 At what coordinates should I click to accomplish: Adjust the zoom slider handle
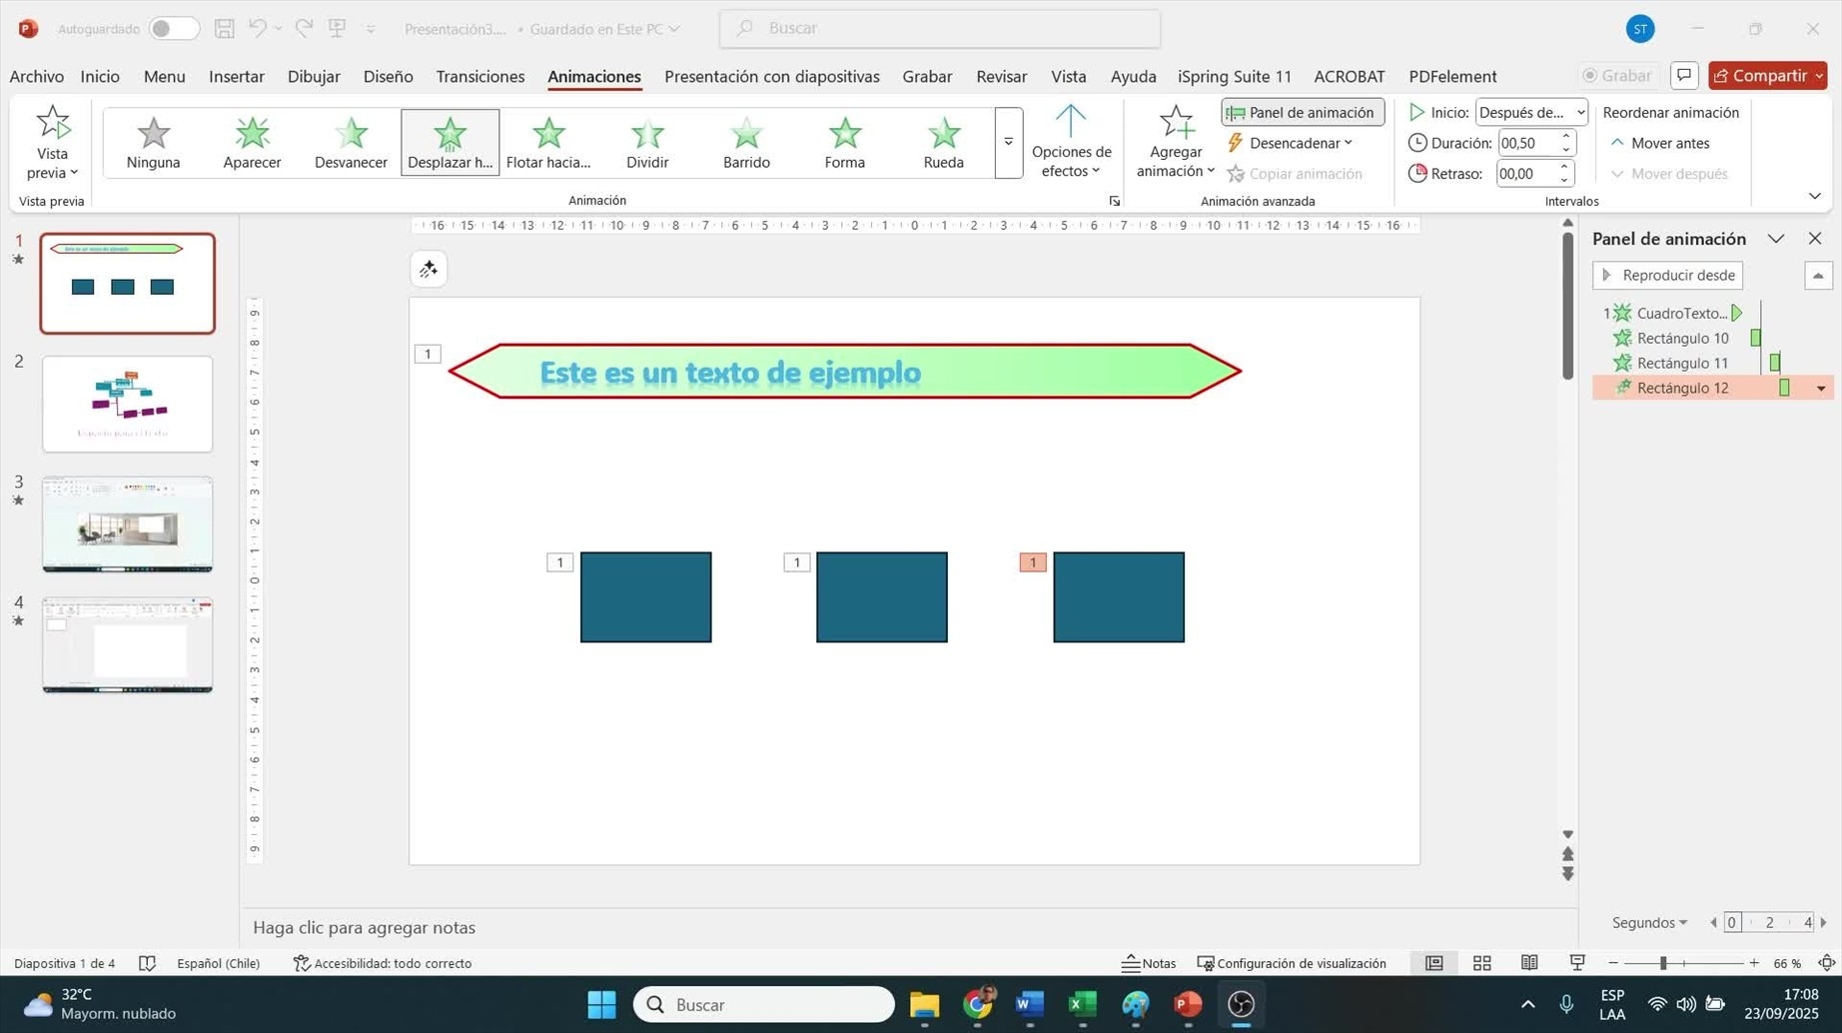coord(1663,963)
